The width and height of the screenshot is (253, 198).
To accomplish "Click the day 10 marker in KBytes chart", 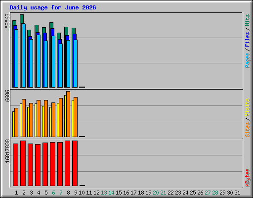I will click(x=82, y=186).
